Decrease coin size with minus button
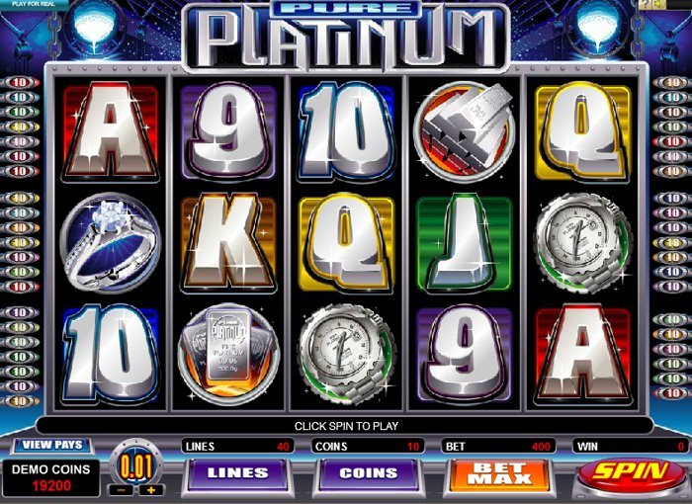This screenshot has width=692, height=504. pos(123,490)
